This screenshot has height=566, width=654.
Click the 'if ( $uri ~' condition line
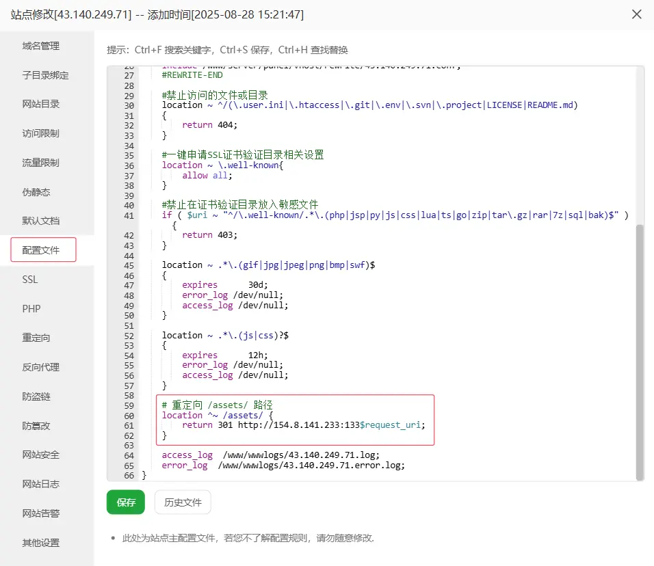(395, 215)
